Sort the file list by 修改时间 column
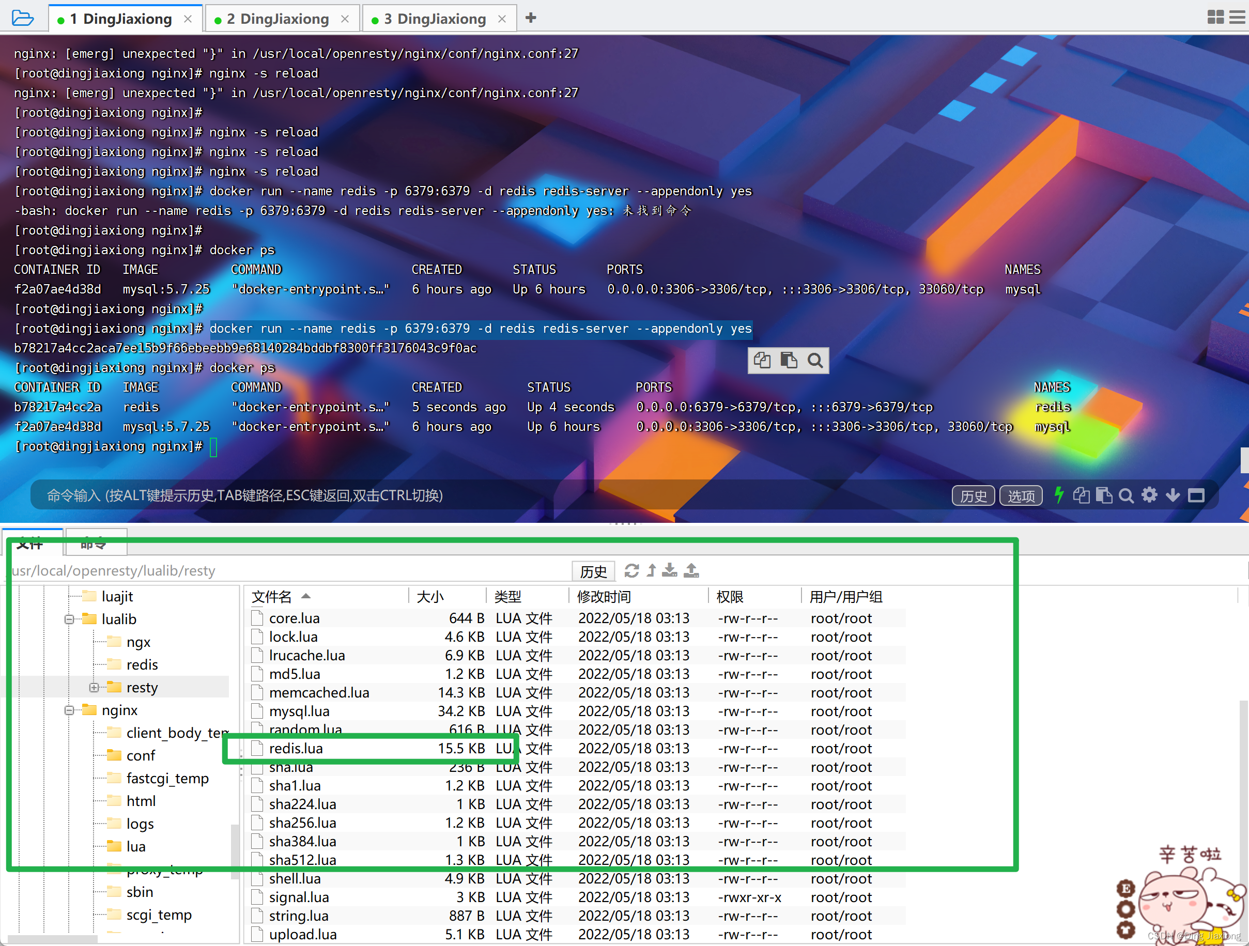Image resolution: width=1249 pixels, height=946 pixels. click(x=639, y=597)
